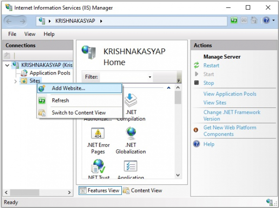279x208 pixels.
Task: Click the green refresh page icon in toolbar
Action: [234, 20]
